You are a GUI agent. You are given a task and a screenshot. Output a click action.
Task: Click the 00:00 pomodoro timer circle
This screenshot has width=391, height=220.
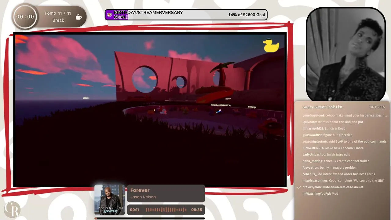pyautogui.click(x=25, y=17)
